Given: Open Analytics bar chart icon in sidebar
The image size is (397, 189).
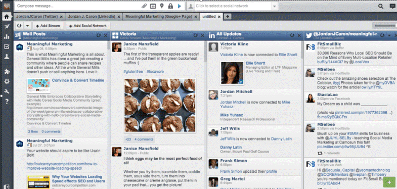Looking at the screenshot, I should [7, 37].
